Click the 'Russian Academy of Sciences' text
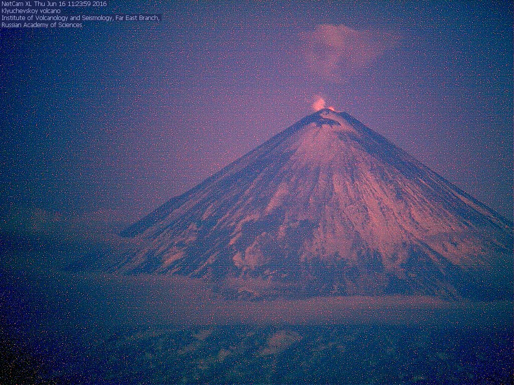The width and height of the screenshot is (514, 385). (42, 25)
